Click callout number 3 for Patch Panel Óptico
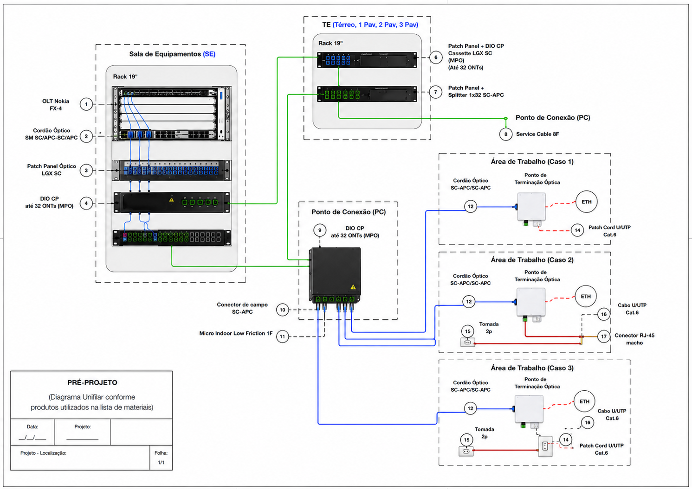The image size is (692, 489). 86,171
